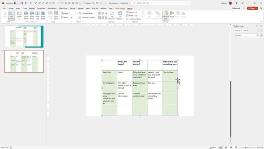Click the column Width input field
The height and width of the screenshot is (149, 264).
click(x=73, y=17)
